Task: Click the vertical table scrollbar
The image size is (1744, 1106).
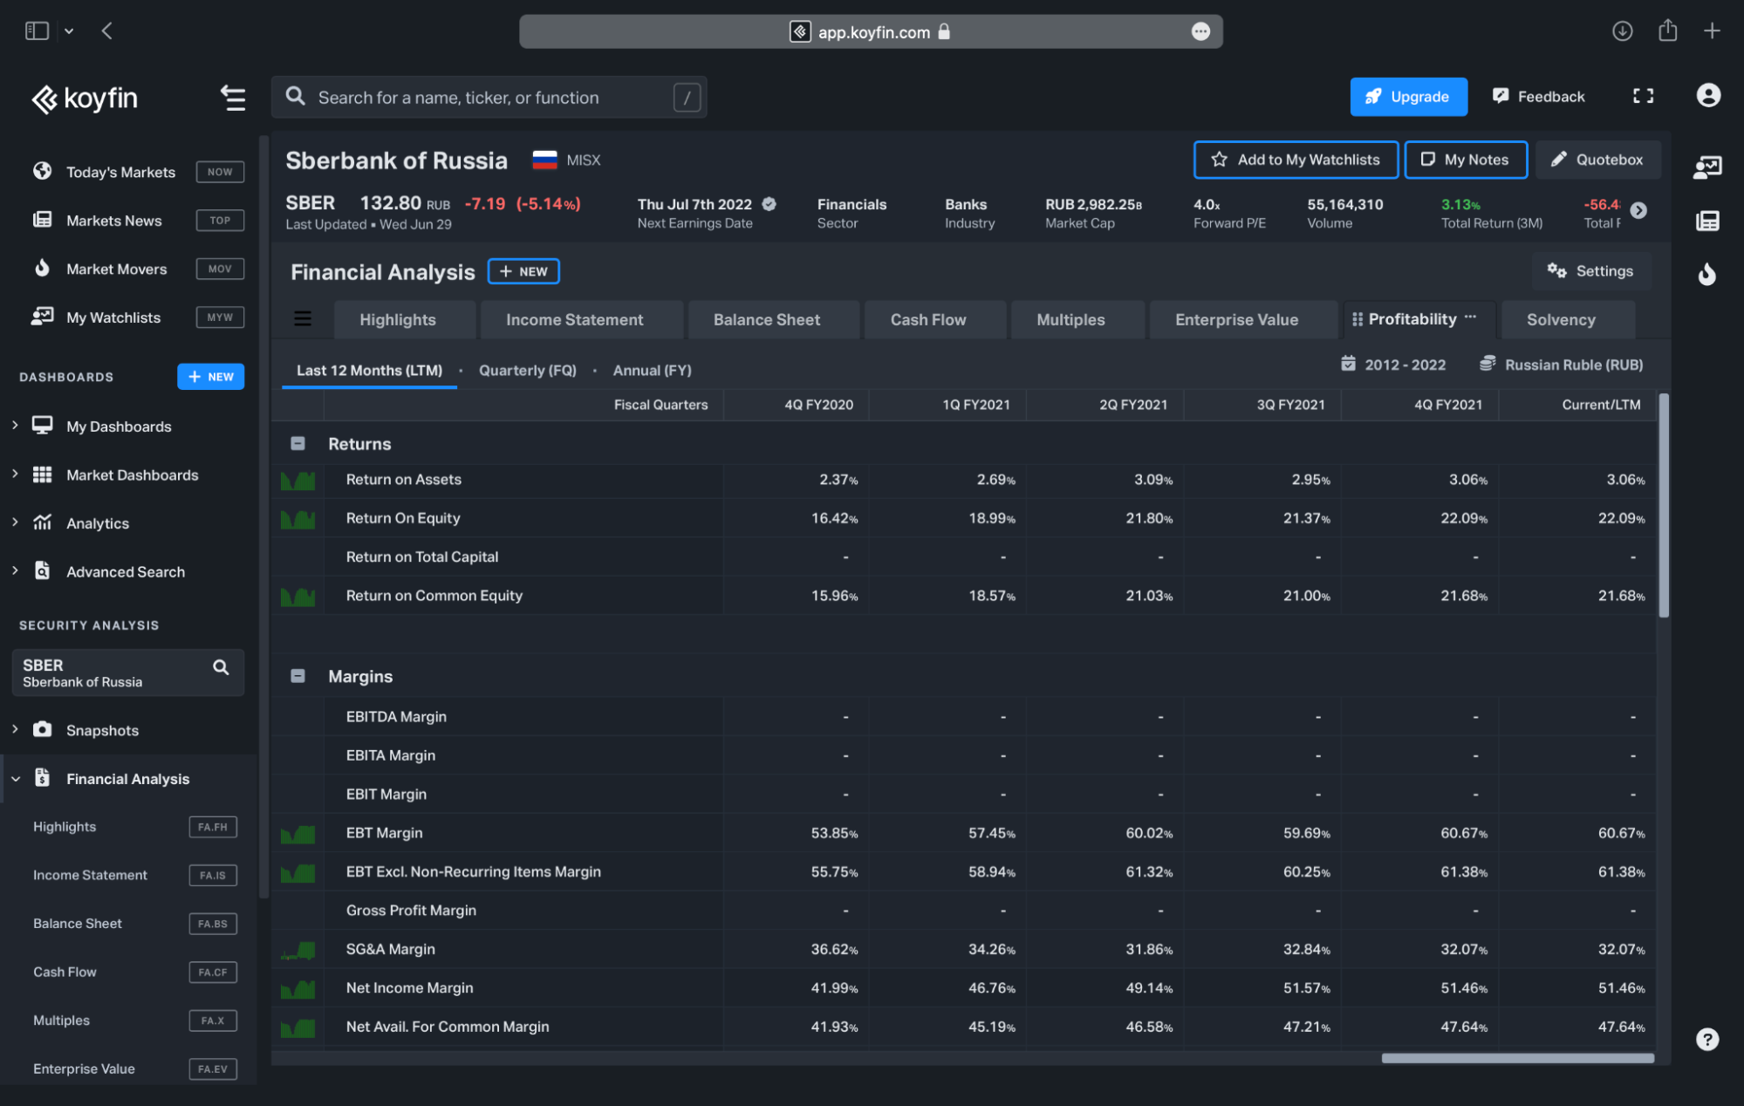Action: pyautogui.click(x=1664, y=506)
